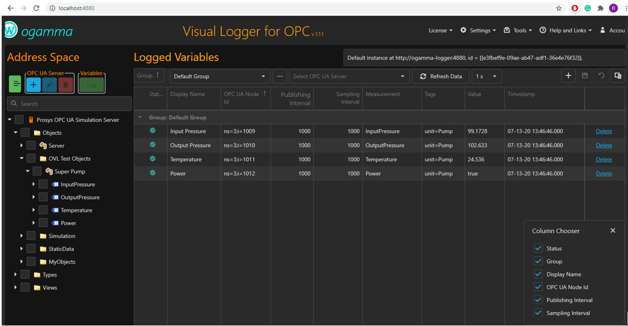Delete the selected OPC UA Server
The height and width of the screenshot is (326, 628).
(x=64, y=84)
